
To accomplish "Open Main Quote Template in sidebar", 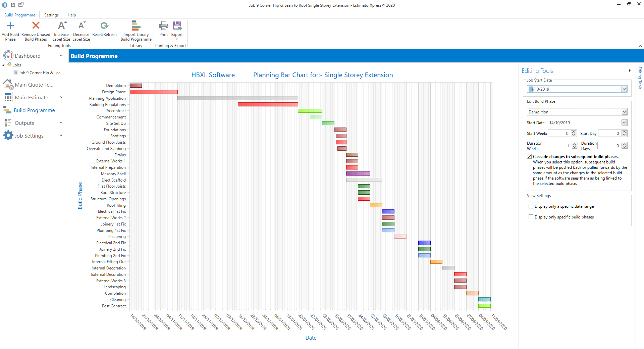I will click(x=34, y=85).
